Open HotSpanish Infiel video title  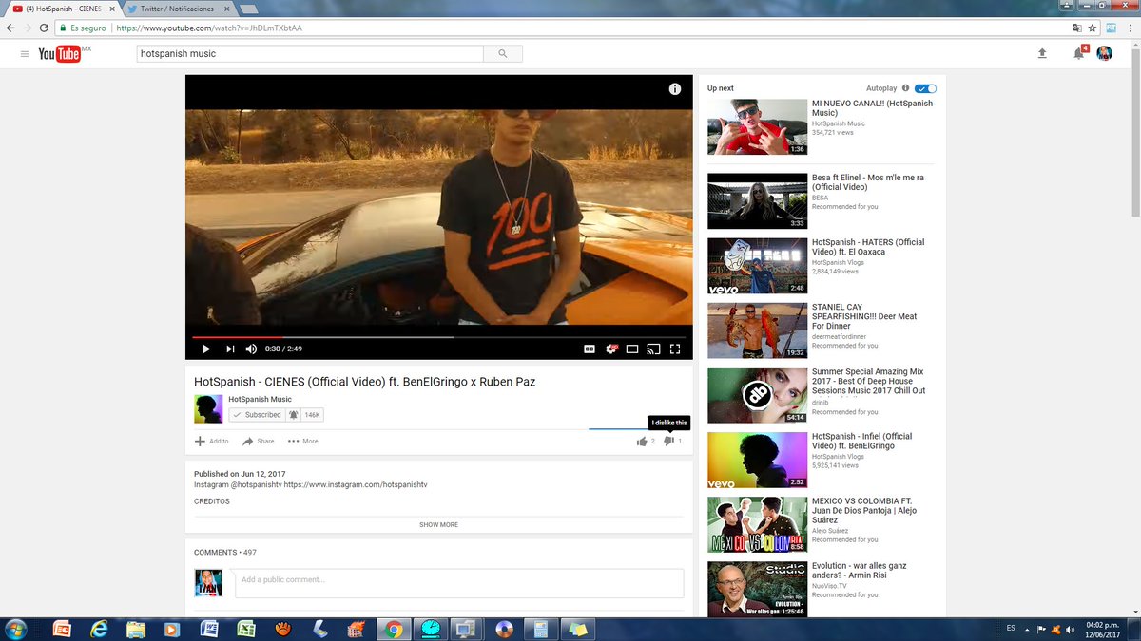(861, 442)
